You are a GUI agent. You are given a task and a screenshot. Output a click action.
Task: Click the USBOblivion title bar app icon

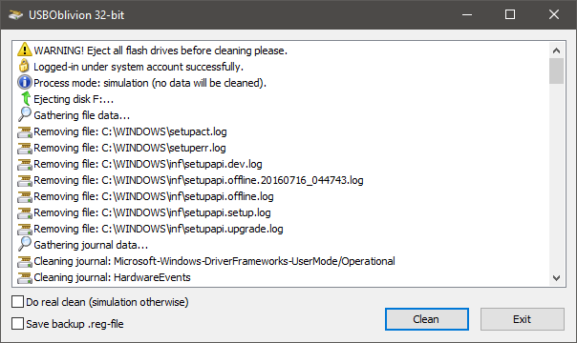(x=15, y=15)
